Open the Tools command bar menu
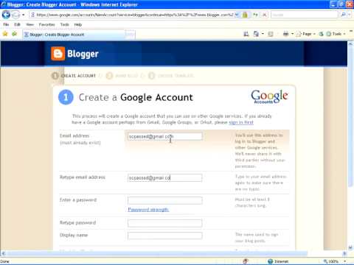The height and width of the screenshot is (265, 354). (336, 34)
